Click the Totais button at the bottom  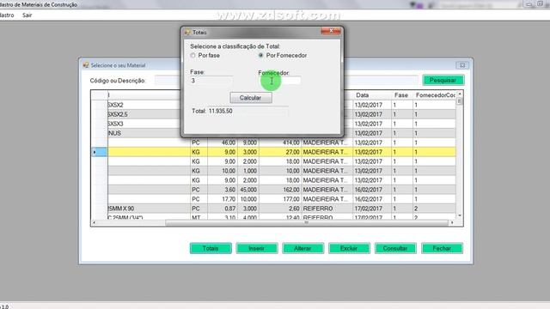(211, 248)
